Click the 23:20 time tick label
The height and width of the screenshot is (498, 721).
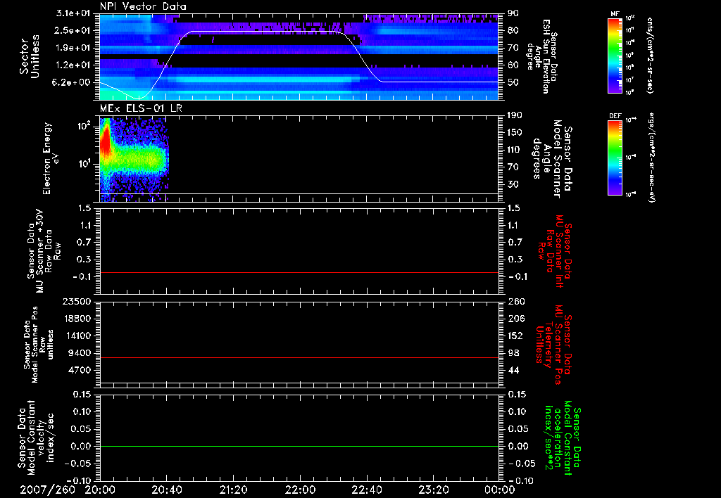434,490
